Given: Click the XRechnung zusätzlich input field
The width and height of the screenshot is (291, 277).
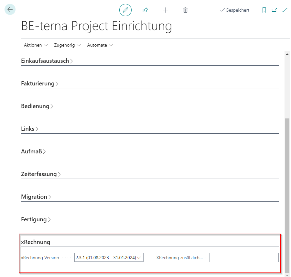Looking at the screenshot, I should (244, 258).
